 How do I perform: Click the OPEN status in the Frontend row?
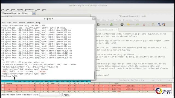pyautogui.click(x=116, y=83)
